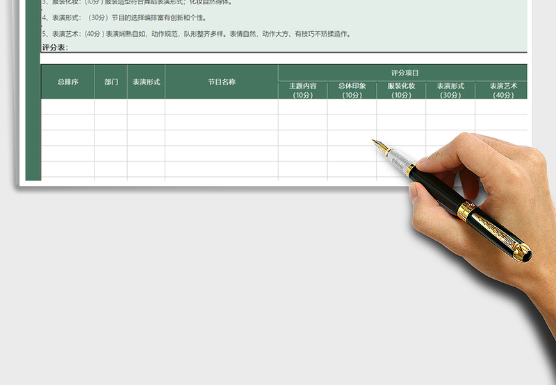Select first blank cell under 主题内容 (10分)
This screenshot has height=385, width=556.
pyautogui.click(x=303, y=107)
